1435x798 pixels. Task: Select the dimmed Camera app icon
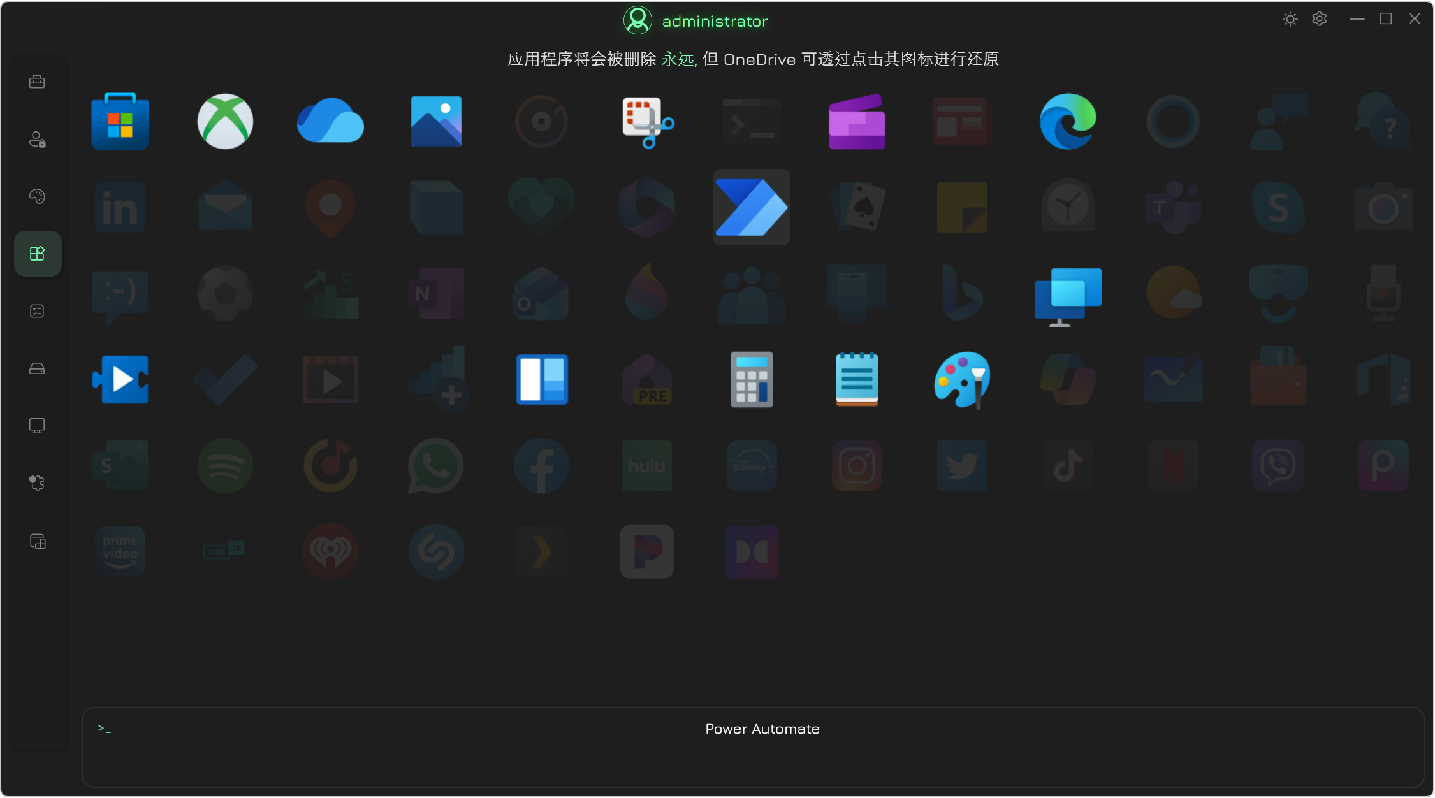(x=1383, y=207)
